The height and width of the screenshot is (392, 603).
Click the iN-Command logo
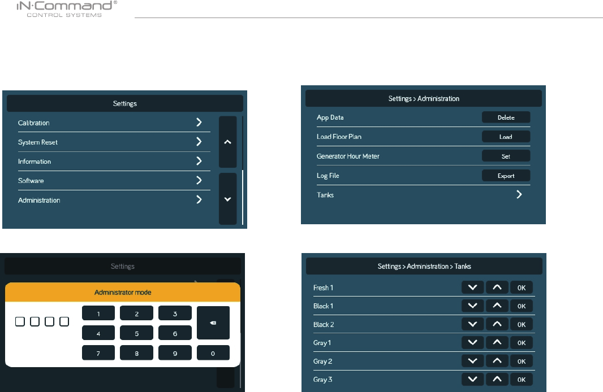(67, 9)
